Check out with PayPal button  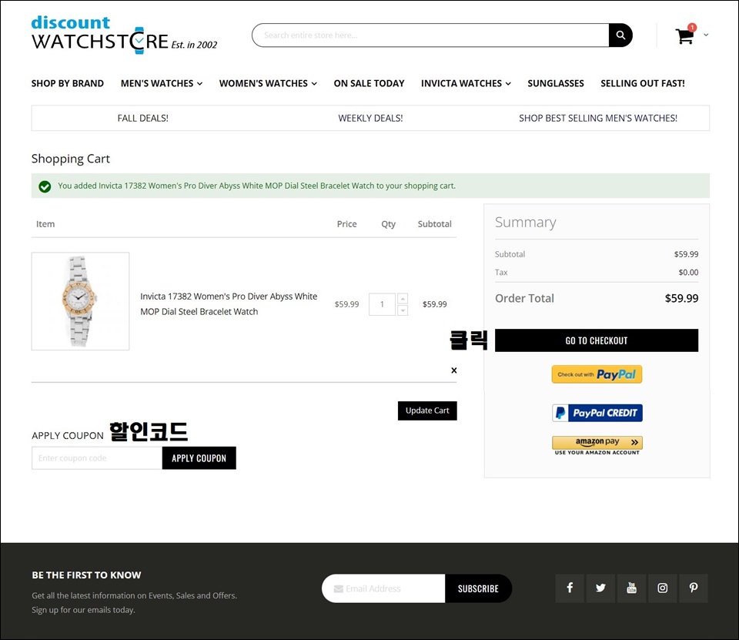click(x=597, y=374)
